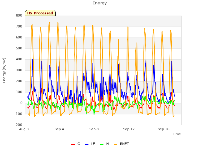Toggle the RNET series legend entry
The width and height of the screenshot is (200, 150).
click(x=122, y=144)
